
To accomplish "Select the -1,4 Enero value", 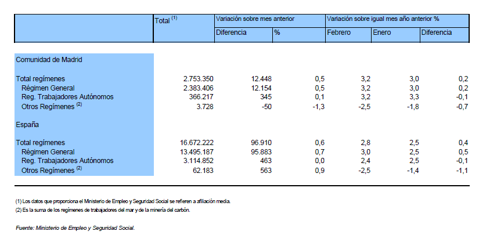I will (413, 171).
